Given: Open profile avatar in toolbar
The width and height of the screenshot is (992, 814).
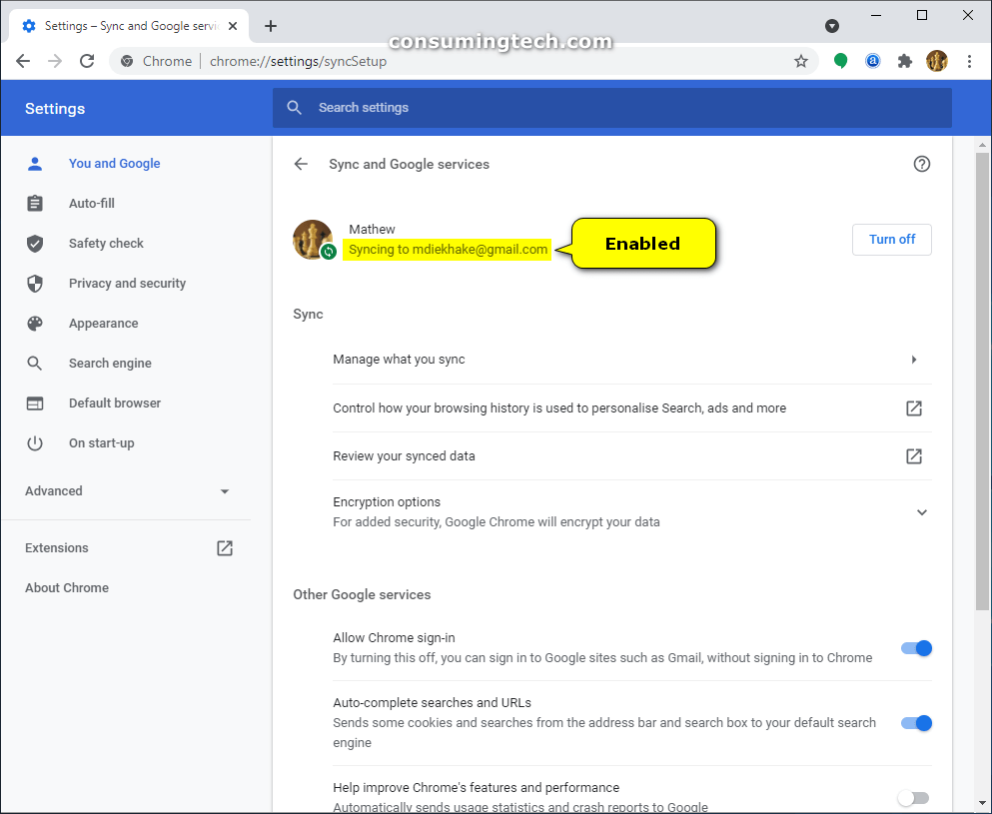Looking at the screenshot, I should click(x=937, y=61).
